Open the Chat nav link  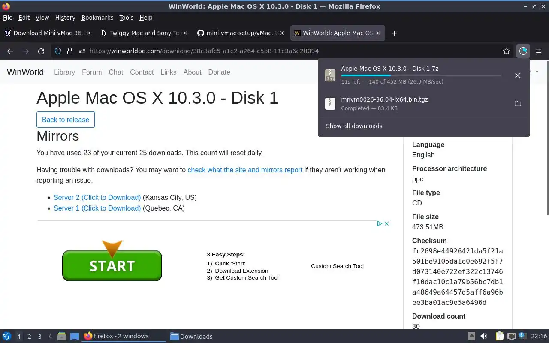pos(116,72)
